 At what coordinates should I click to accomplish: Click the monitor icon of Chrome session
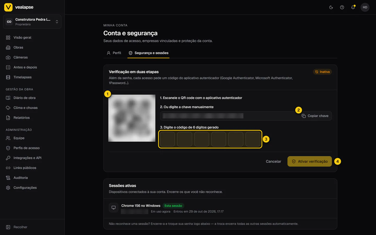114,208
